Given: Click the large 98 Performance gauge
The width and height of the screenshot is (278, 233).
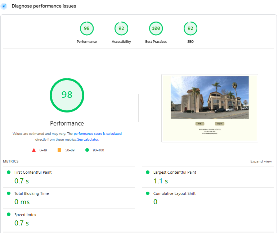Looking at the screenshot, I should (x=67, y=95).
